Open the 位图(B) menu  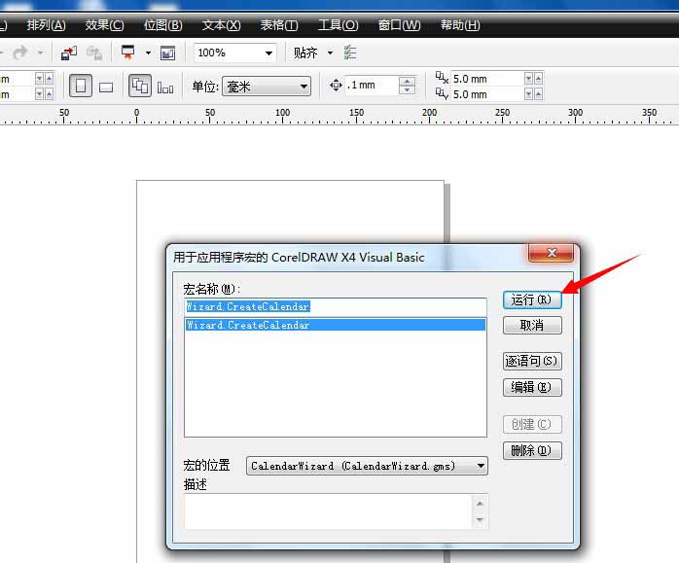coord(162,25)
